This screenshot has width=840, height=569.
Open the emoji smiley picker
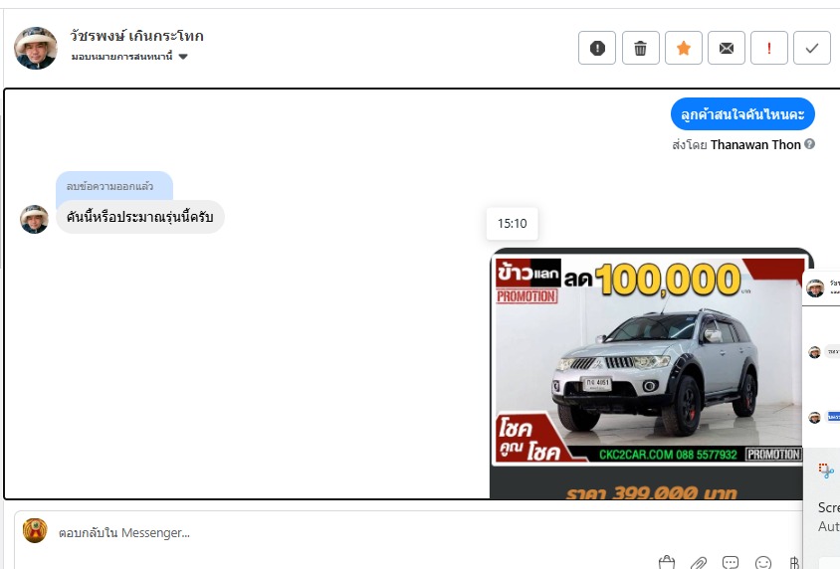point(762,563)
